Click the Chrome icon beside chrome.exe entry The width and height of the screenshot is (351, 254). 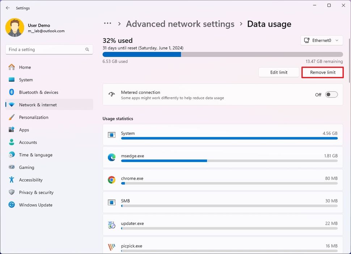click(x=111, y=180)
